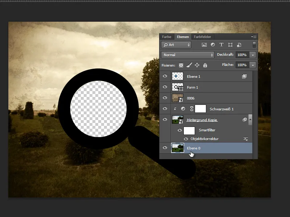Click the mask chain link of Schwarzweiß 1
This screenshot has width=290, height=217.
click(x=192, y=109)
